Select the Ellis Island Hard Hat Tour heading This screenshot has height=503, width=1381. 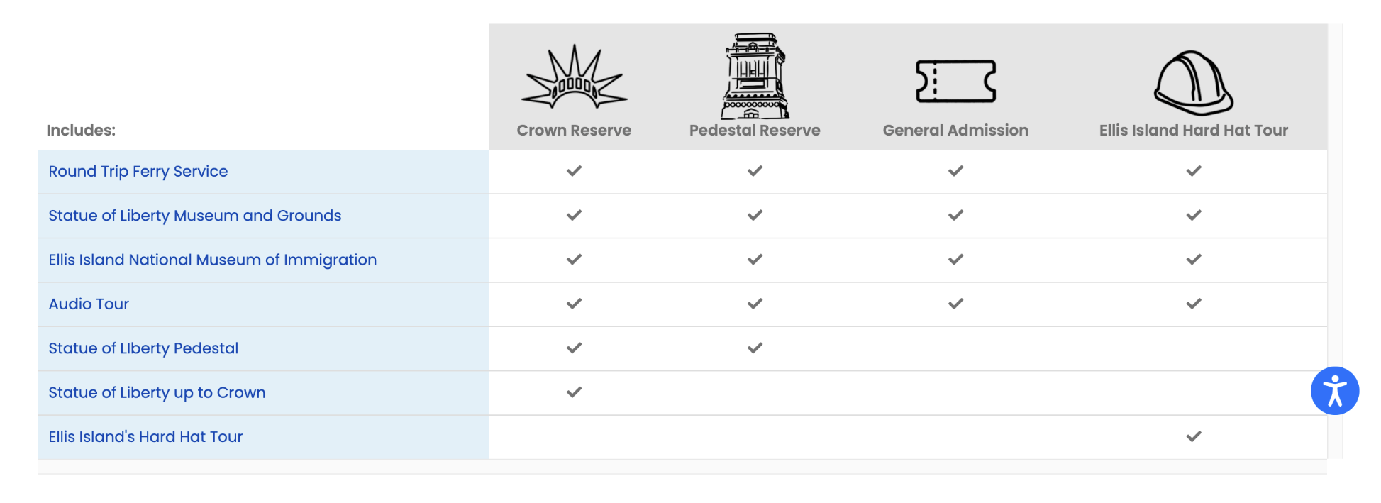[x=1194, y=131]
